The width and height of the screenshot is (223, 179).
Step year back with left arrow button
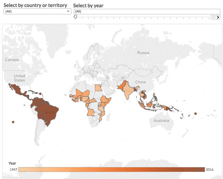tap(213, 17)
